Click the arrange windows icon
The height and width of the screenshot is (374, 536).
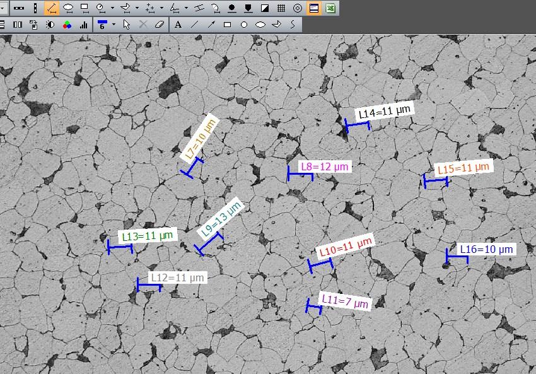[33, 25]
